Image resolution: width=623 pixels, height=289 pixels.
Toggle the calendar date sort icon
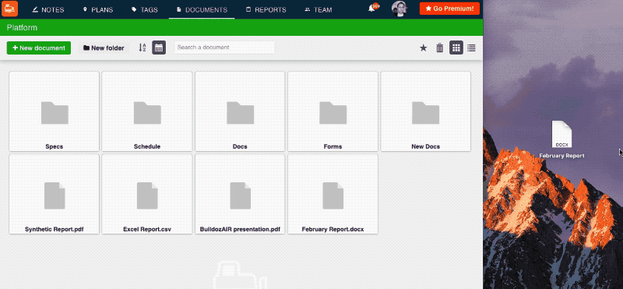(159, 48)
